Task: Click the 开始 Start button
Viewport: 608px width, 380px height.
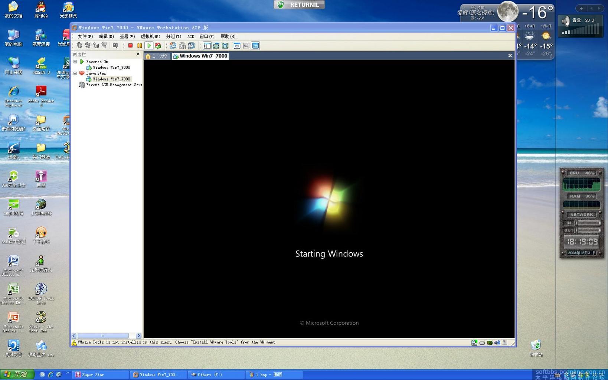Action: click(17, 374)
